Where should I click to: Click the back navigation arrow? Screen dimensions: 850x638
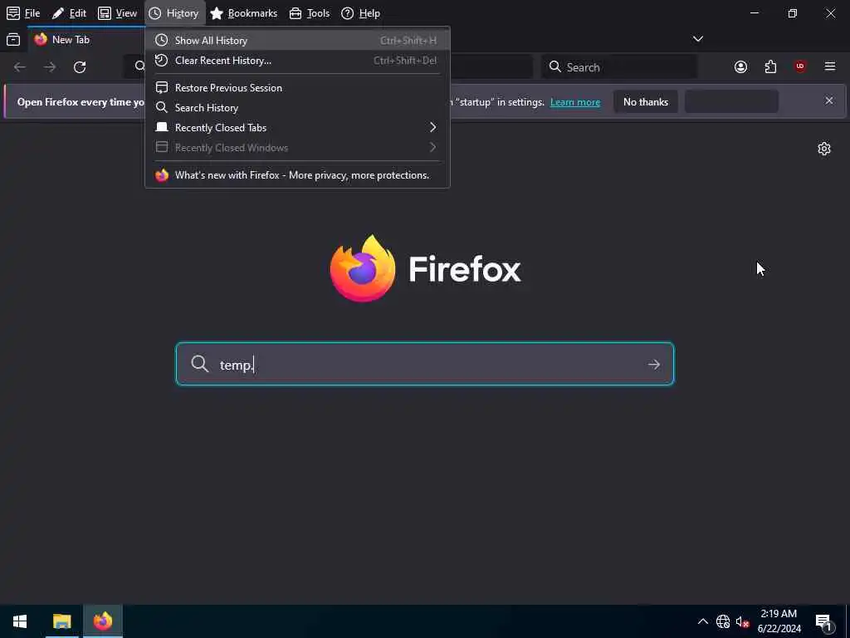[20, 66]
